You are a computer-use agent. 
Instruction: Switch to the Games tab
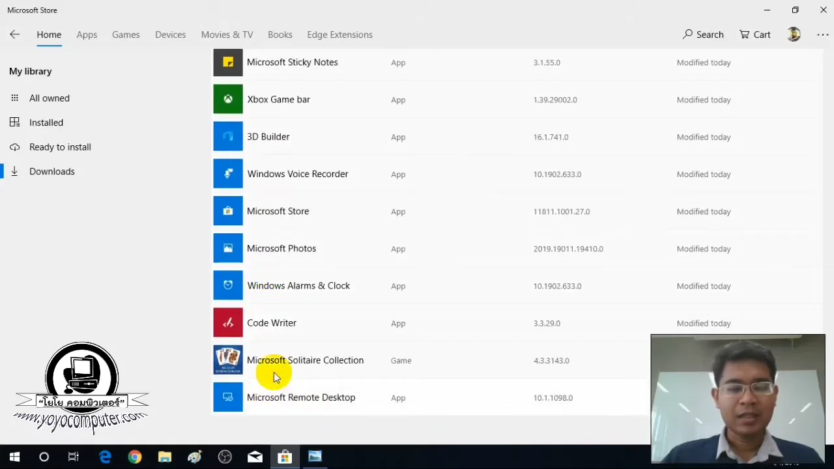pos(126,35)
